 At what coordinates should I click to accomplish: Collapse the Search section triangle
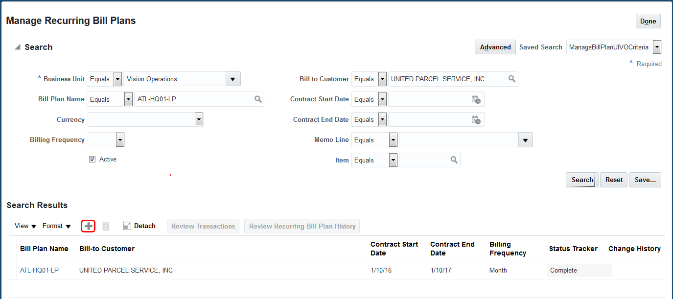pos(18,47)
